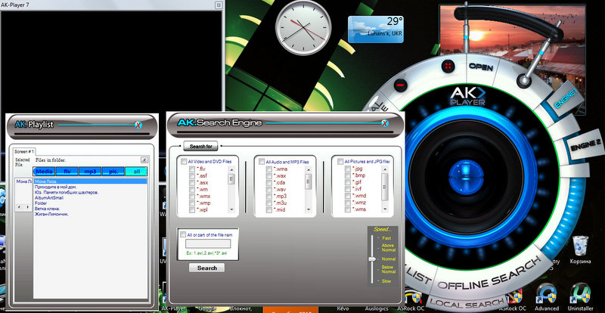
Task: Click right arrow of Selected File scrollbar
Action: point(28,207)
